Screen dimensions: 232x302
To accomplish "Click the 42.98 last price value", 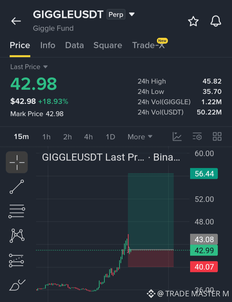I will (x=34, y=84).
